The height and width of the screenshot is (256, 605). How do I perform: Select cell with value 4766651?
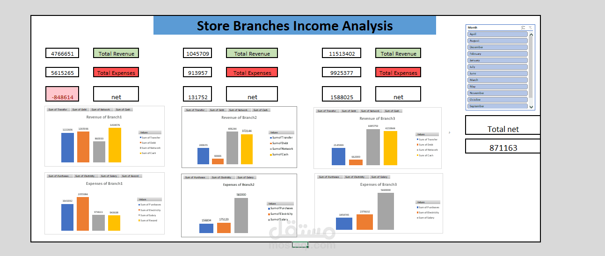[x=62, y=53]
